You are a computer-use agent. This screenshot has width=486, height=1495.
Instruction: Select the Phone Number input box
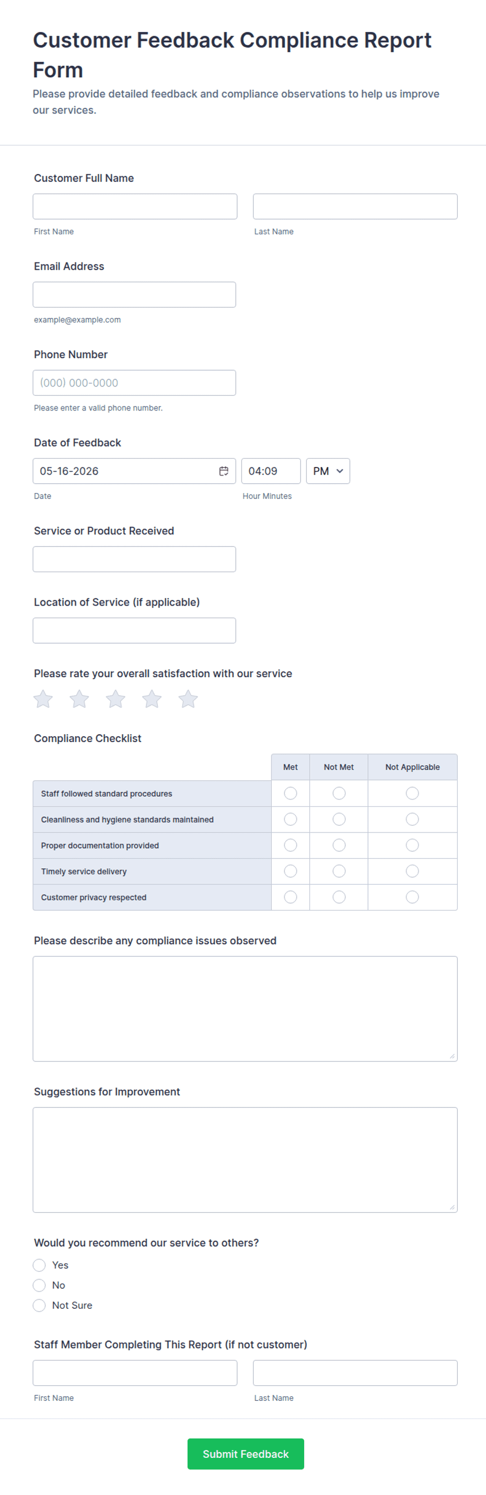(134, 382)
